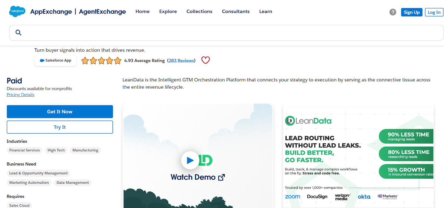Select the Marketing Automation tag
The image size is (444, 208).
point(29,183)
